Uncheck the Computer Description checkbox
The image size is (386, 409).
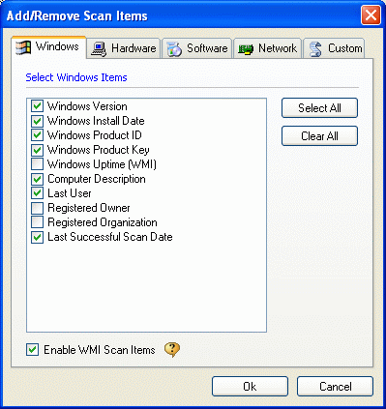click(37, 179)
